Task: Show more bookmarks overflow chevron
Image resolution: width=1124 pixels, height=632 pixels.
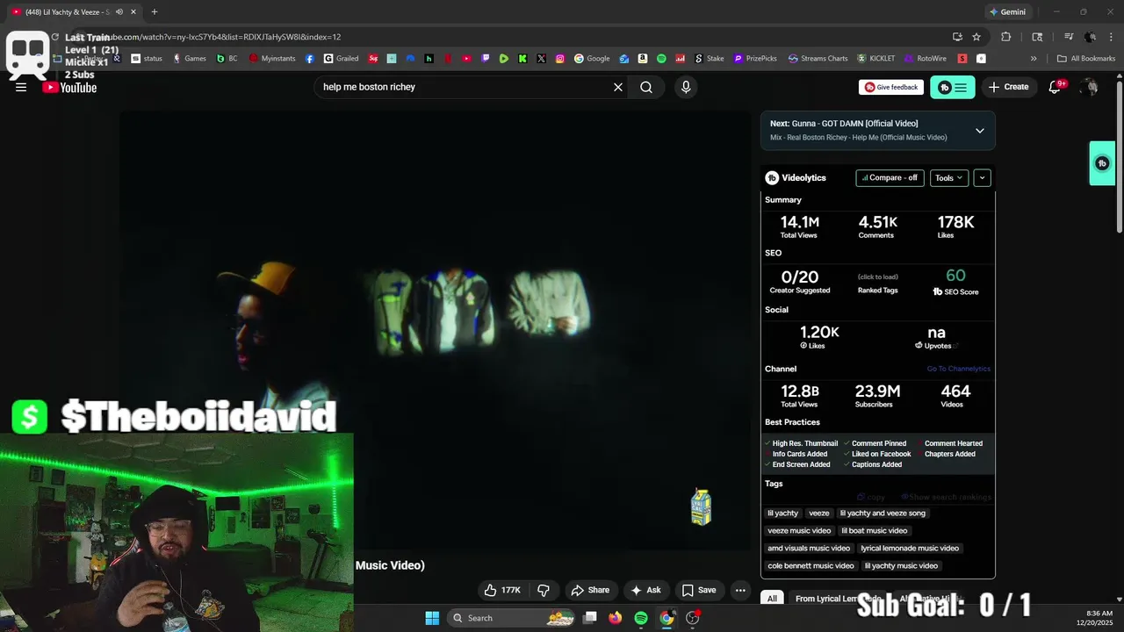Action: [1034, 59]
